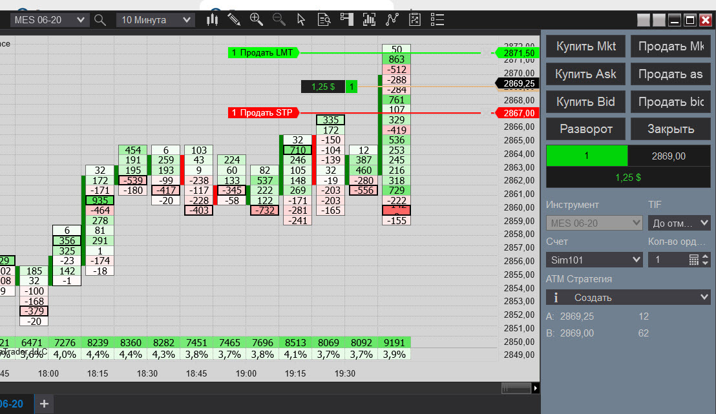Click the order quantity input field
This screenshot has width=716, height=414.
tap(668, 260)
